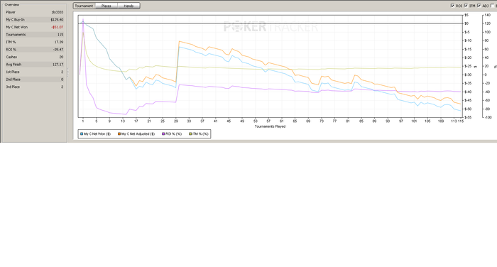This screenshot has width=497, height=267.
Task: Click the ITM % (%) legend label
Action: (x=200, y=133)
